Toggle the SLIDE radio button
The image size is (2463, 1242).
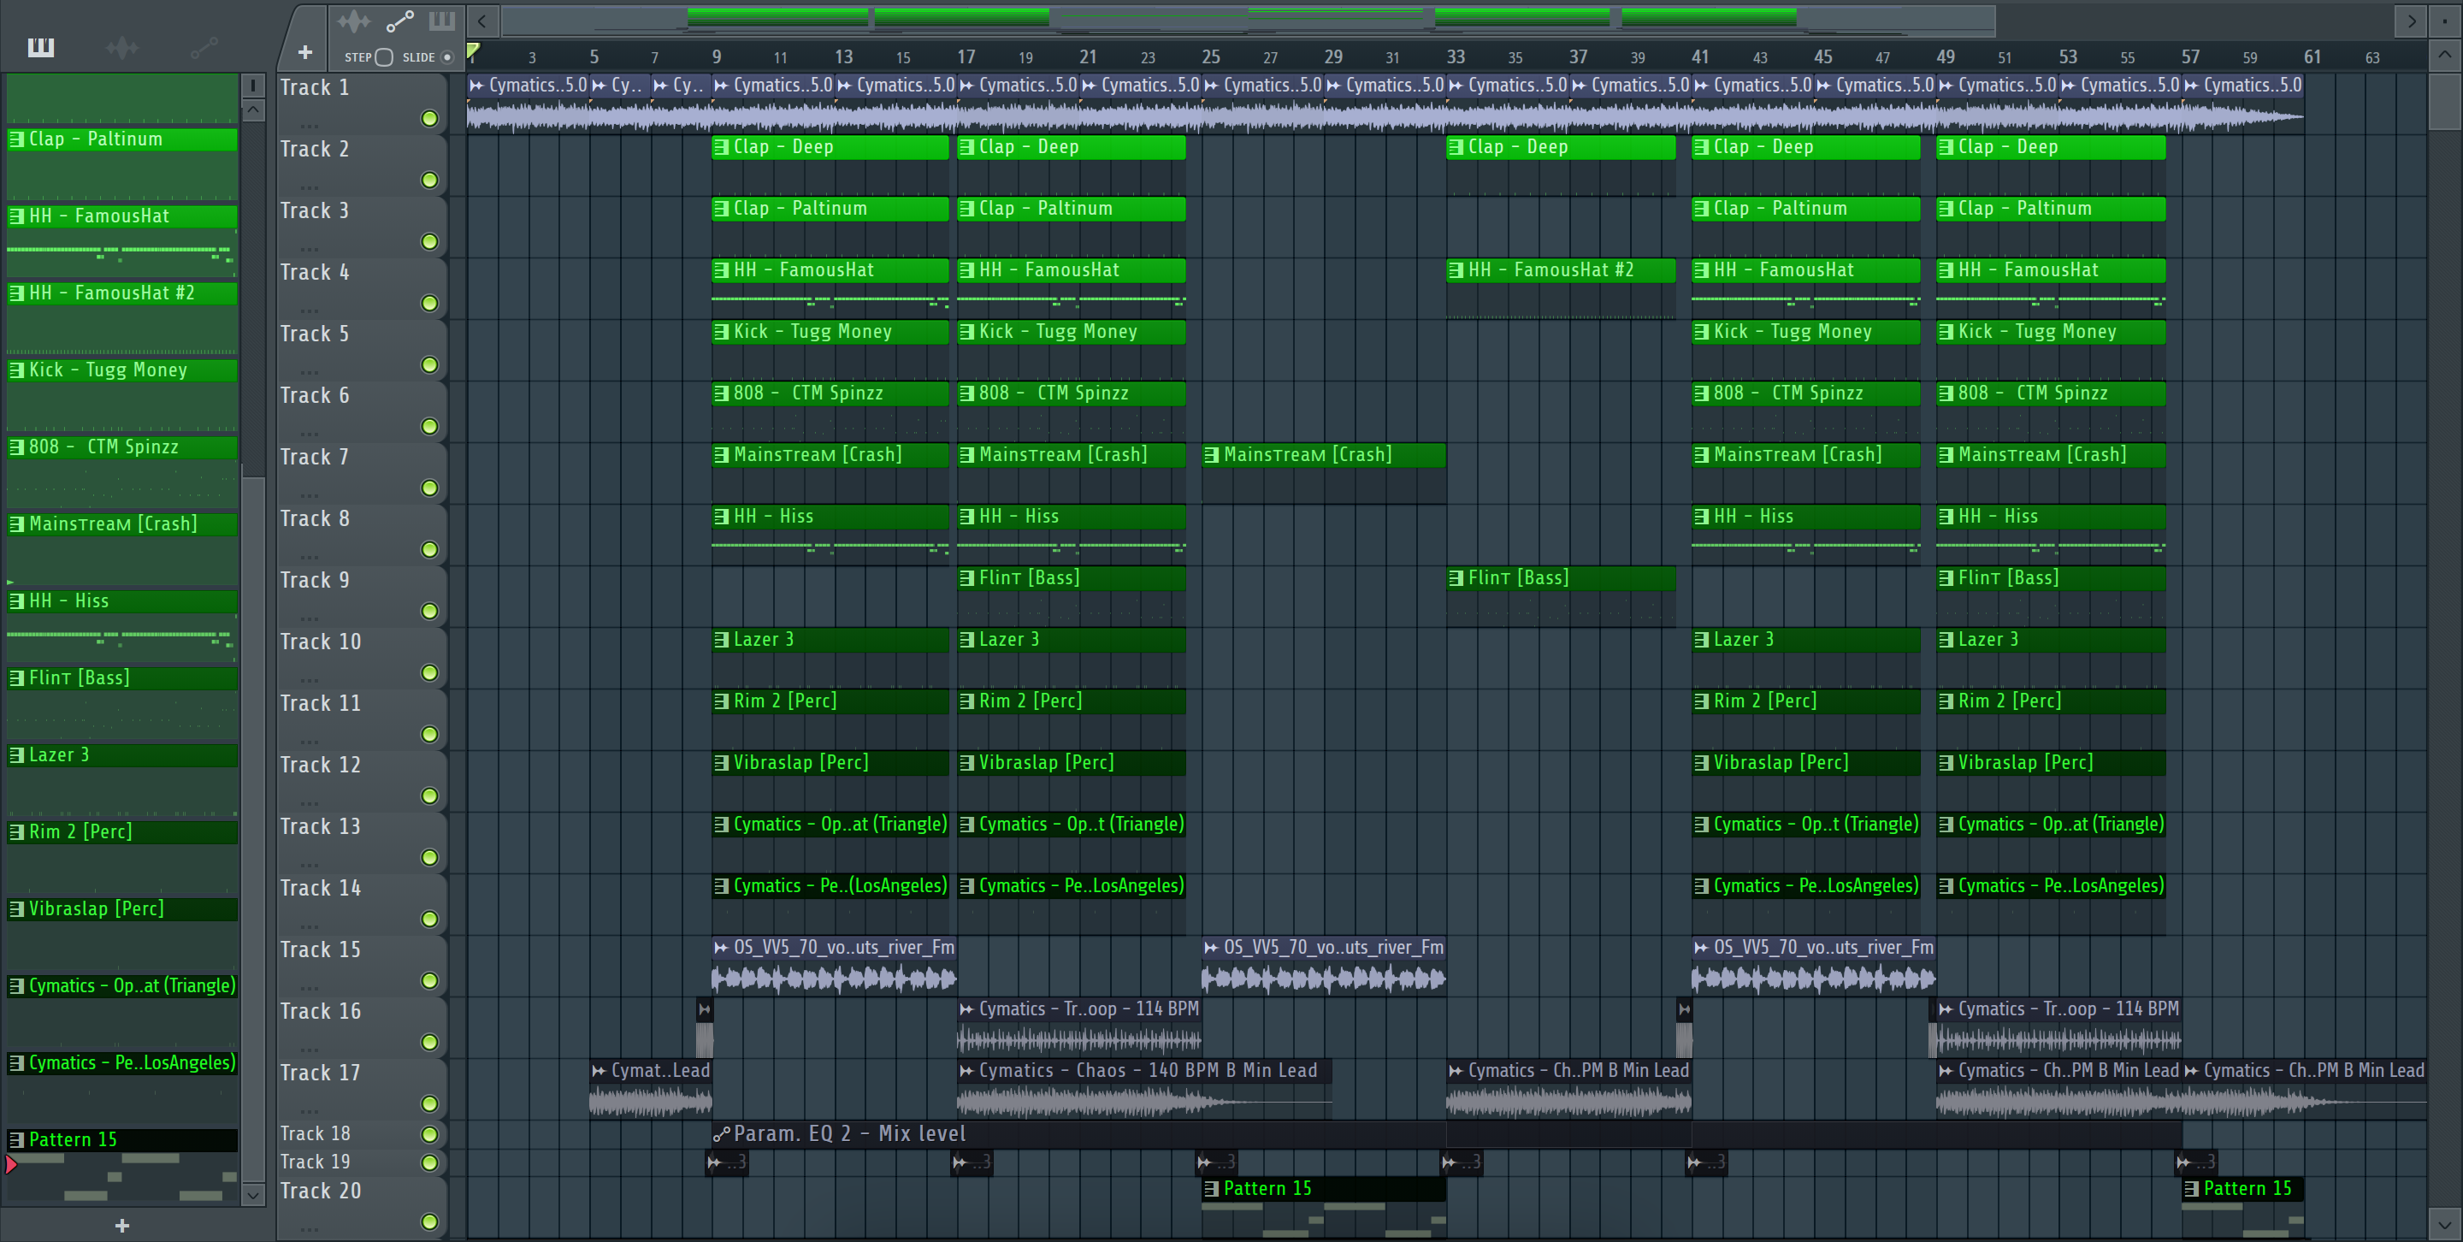pos(446,56)
